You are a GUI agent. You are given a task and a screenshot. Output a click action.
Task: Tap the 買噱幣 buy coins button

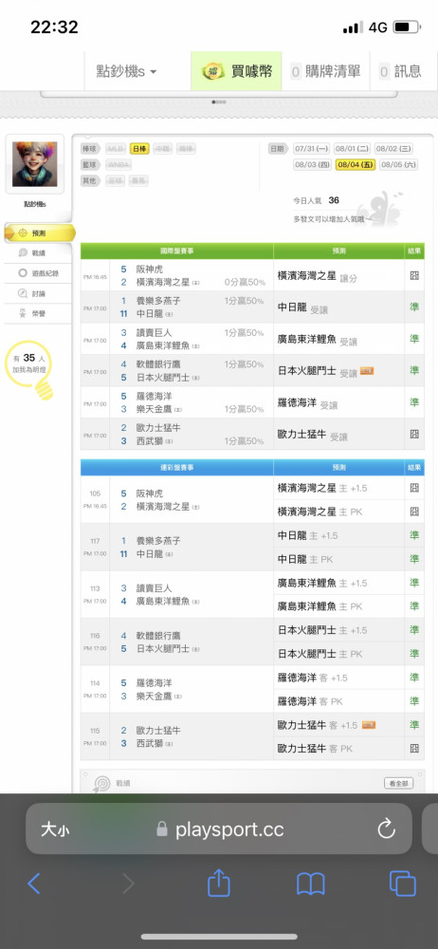[237, 71]
